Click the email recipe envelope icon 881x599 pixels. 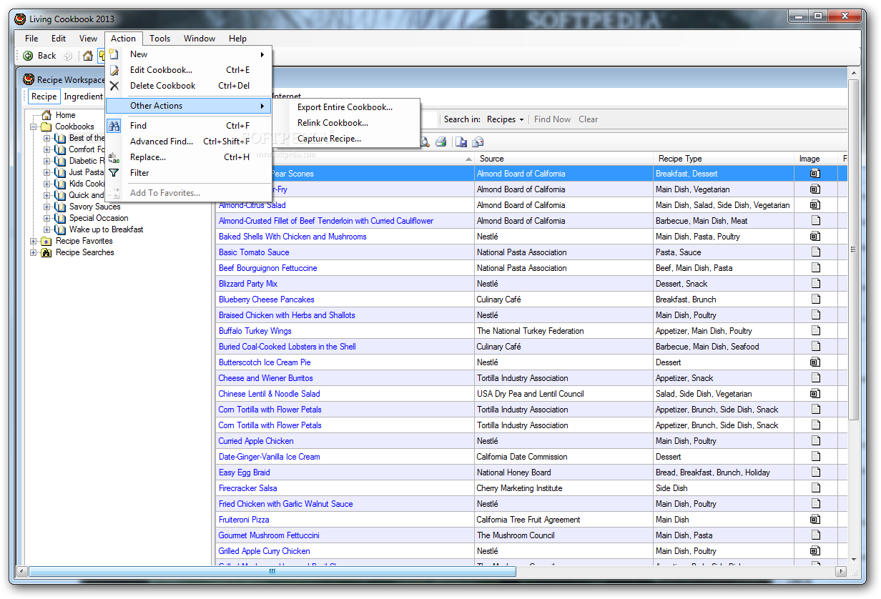click(x=478, y=142)
